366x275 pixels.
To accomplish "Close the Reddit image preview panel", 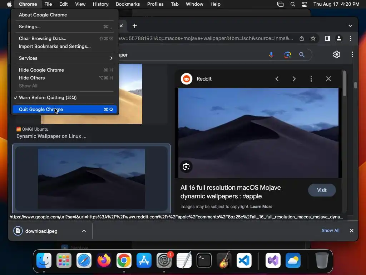I will tap(328, 79).
